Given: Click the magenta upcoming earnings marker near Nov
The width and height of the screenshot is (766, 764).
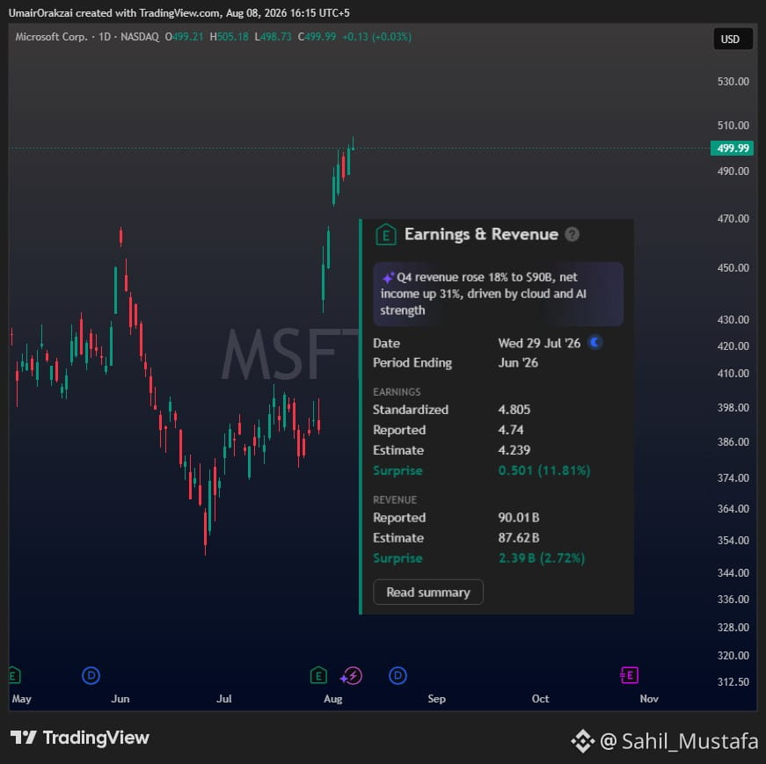Looking at the screenshot, I should point(629,675).
